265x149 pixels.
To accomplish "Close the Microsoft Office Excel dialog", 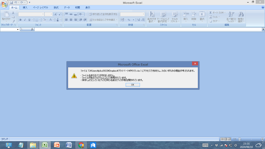I will click(195, 64).
